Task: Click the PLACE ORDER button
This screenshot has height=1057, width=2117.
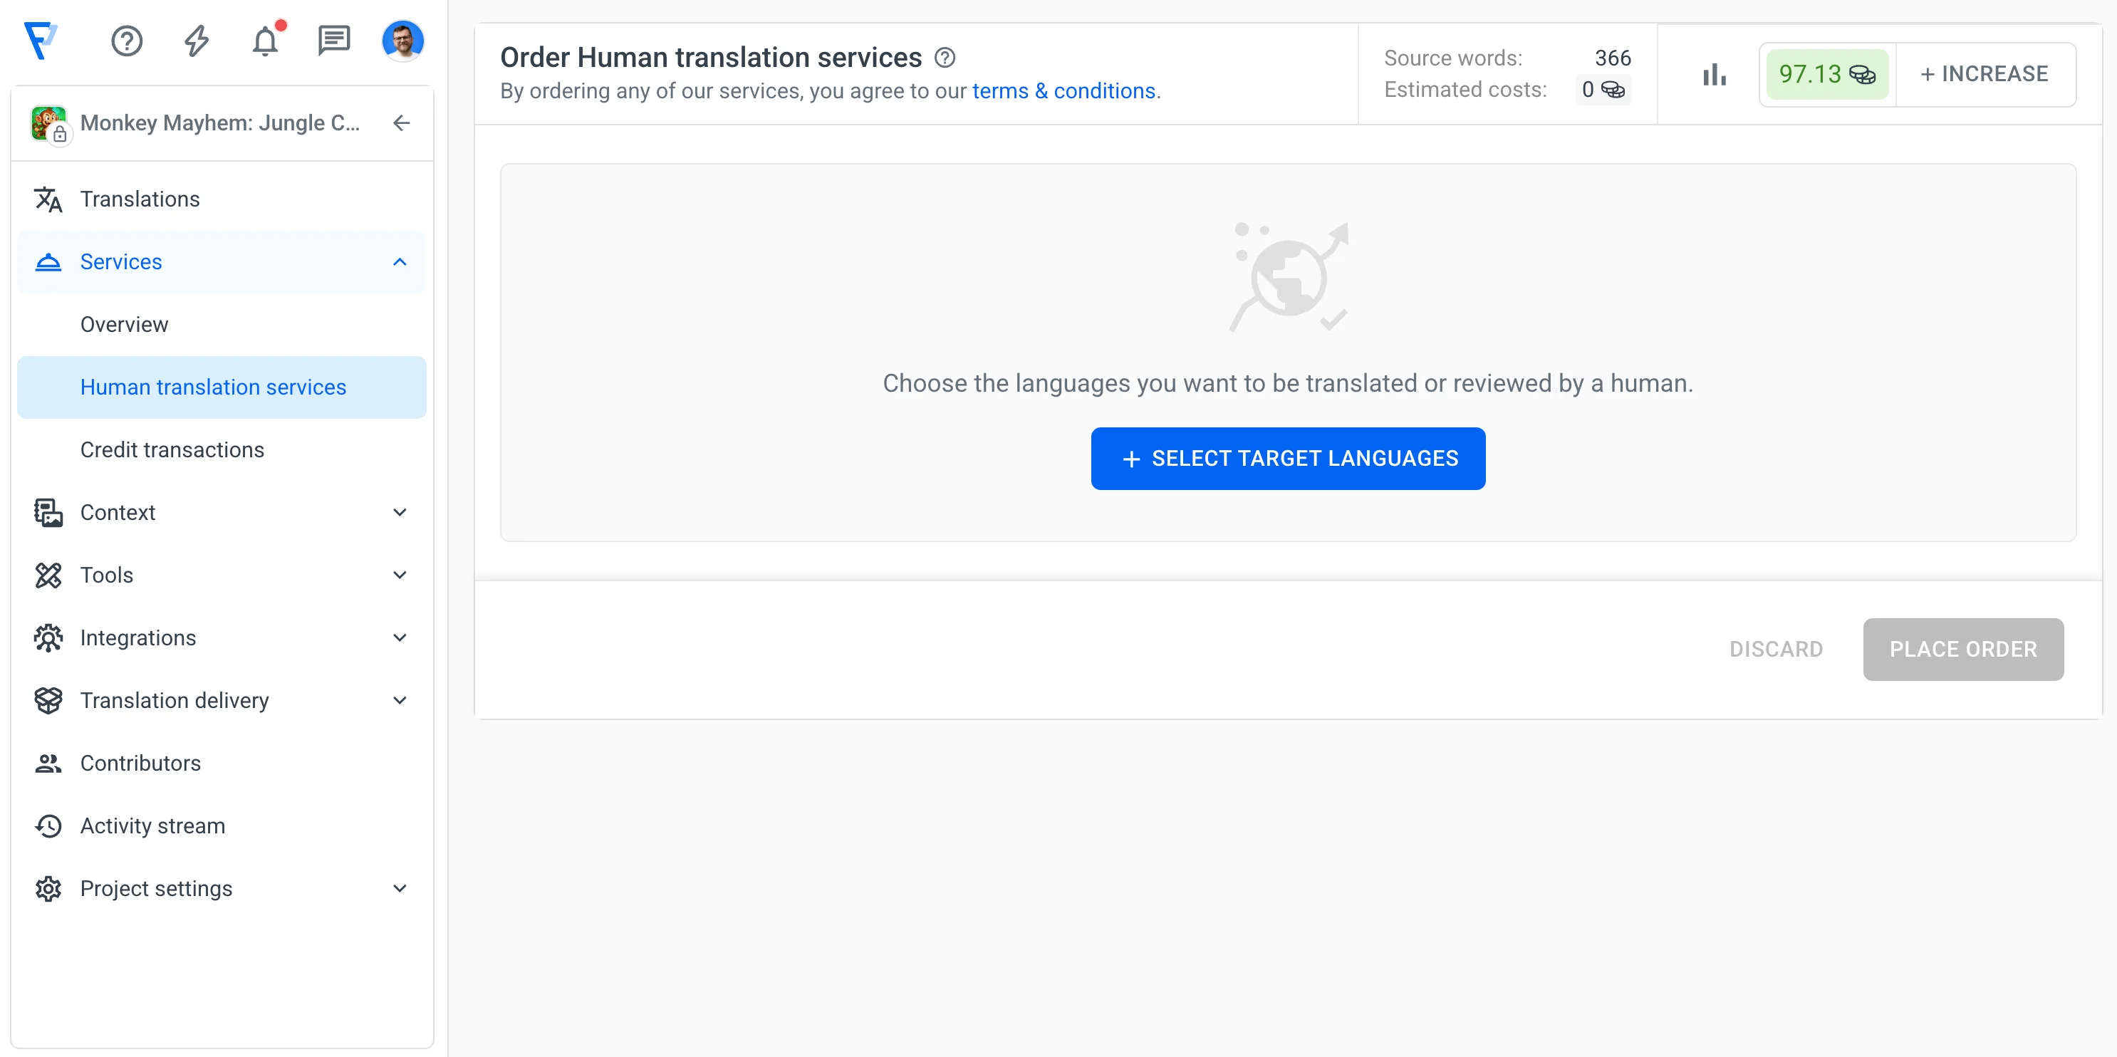Action: pos(1963,650)
